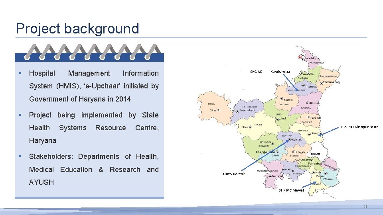
Task: Click the Jhajjar city marker dot
Action: point(294,152)
